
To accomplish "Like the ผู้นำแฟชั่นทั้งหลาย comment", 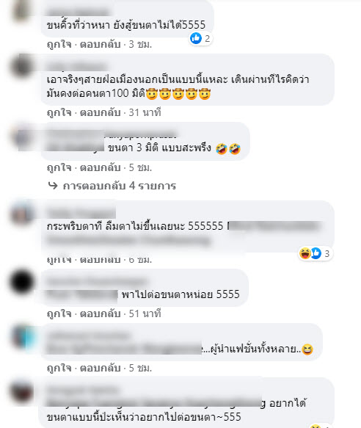I will pos(59,368).
